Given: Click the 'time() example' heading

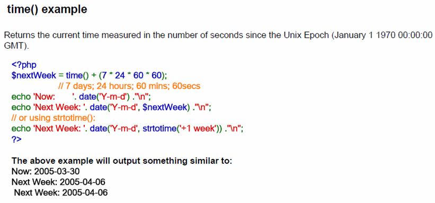Looking at the screenshot, I should click(47, 10).
